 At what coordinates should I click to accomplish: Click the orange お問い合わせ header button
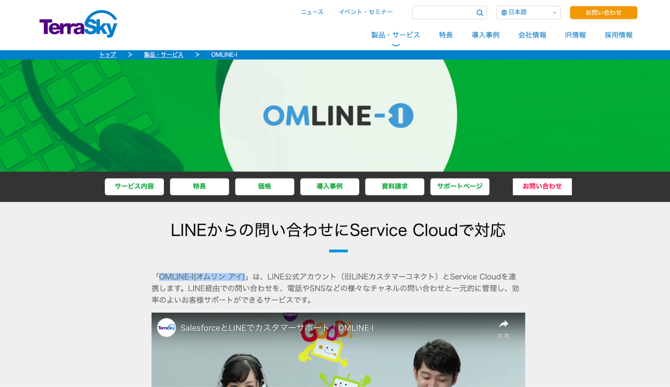[x=603, y=13]
